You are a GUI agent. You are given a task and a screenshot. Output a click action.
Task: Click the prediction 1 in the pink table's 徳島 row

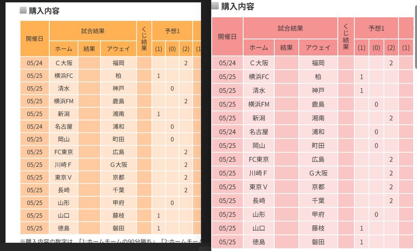coord(361,242)
